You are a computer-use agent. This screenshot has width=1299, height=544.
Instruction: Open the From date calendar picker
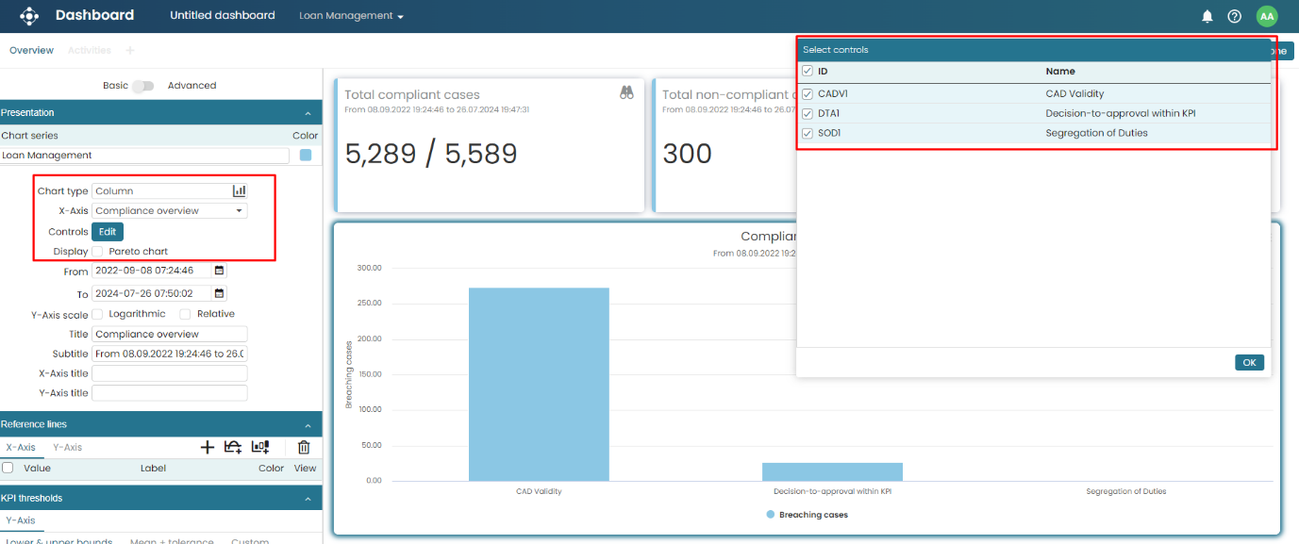[x=220, y=271]
